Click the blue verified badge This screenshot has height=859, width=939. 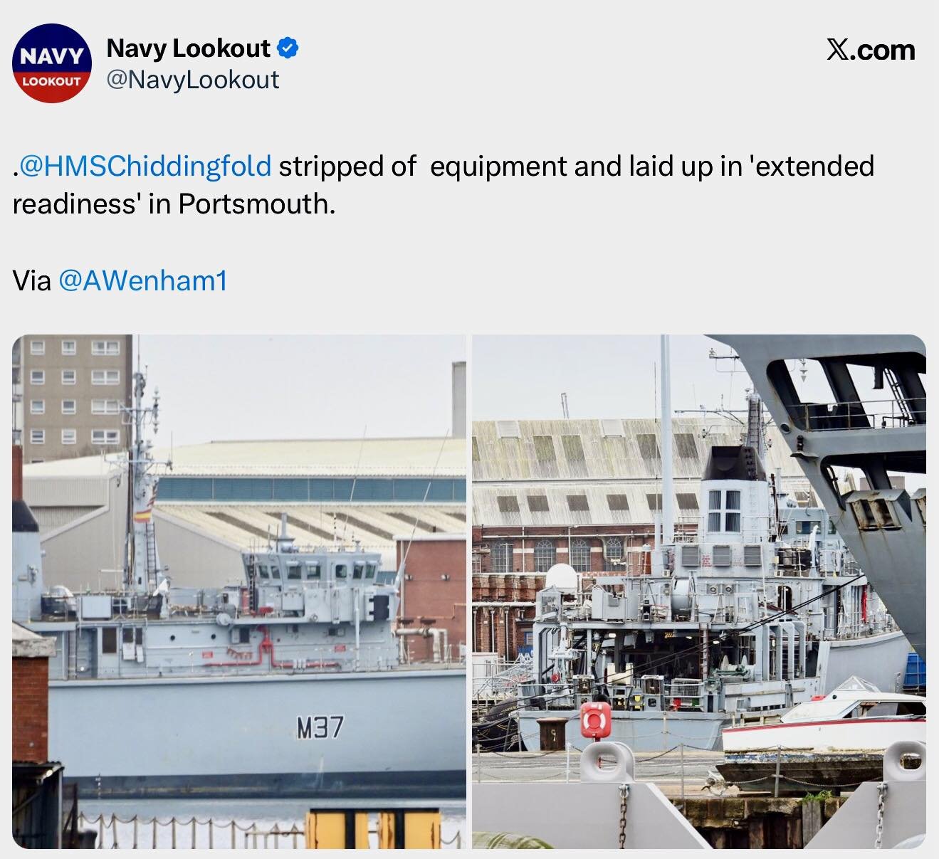pos(287,48)
